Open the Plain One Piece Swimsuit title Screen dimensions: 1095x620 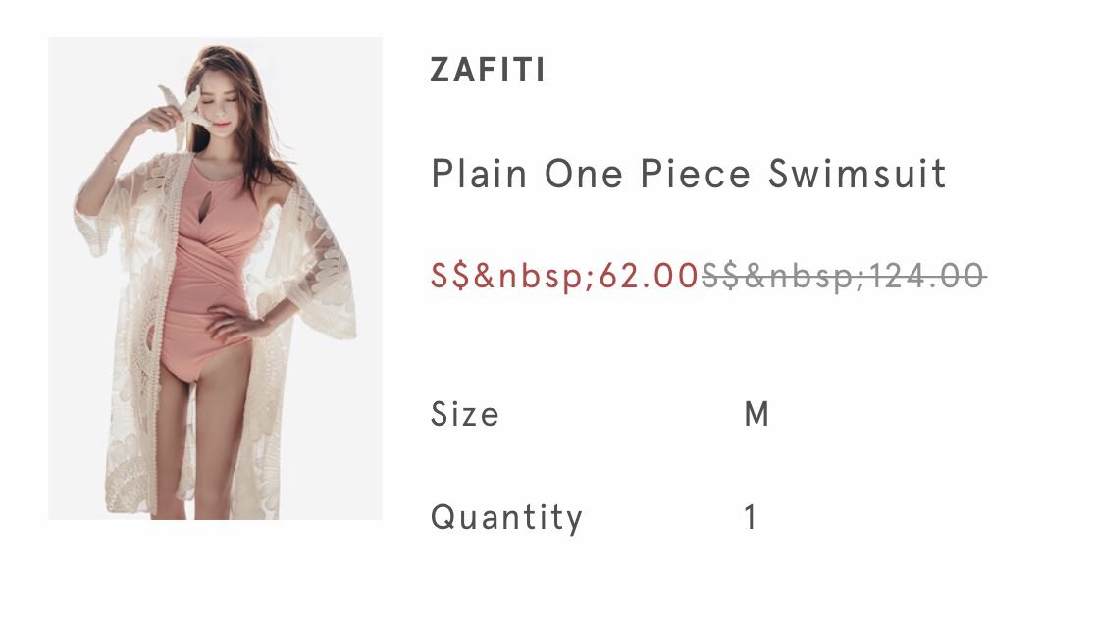coord(689,175)
